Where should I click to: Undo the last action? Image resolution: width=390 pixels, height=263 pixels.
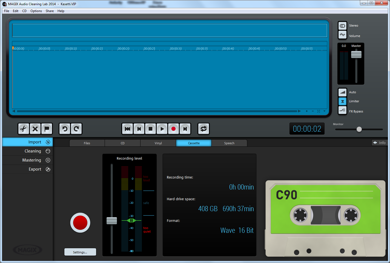pos(65,129)
